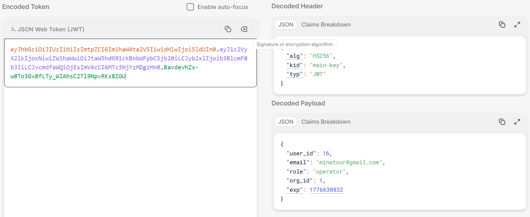Switch to Claims Breakdown in Decoded Payload
530x217 pixels.
coord(325,122)
